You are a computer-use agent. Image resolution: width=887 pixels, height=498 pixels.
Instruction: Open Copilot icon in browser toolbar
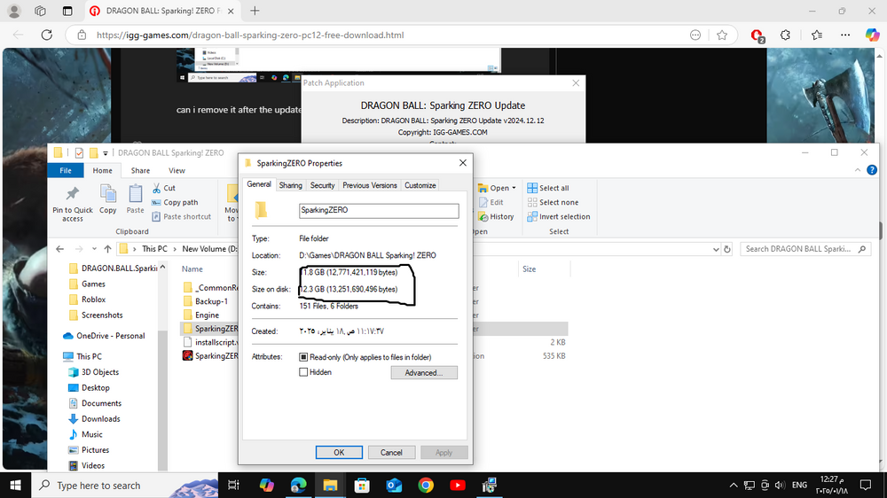(872, 35)
